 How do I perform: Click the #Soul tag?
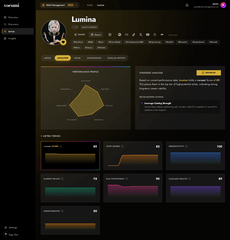click(101, 42)
